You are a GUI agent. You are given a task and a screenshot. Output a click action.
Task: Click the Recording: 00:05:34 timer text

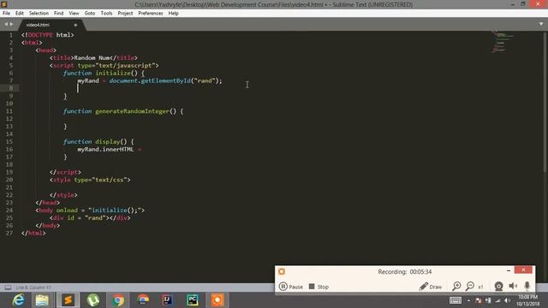tap(405, 272)
